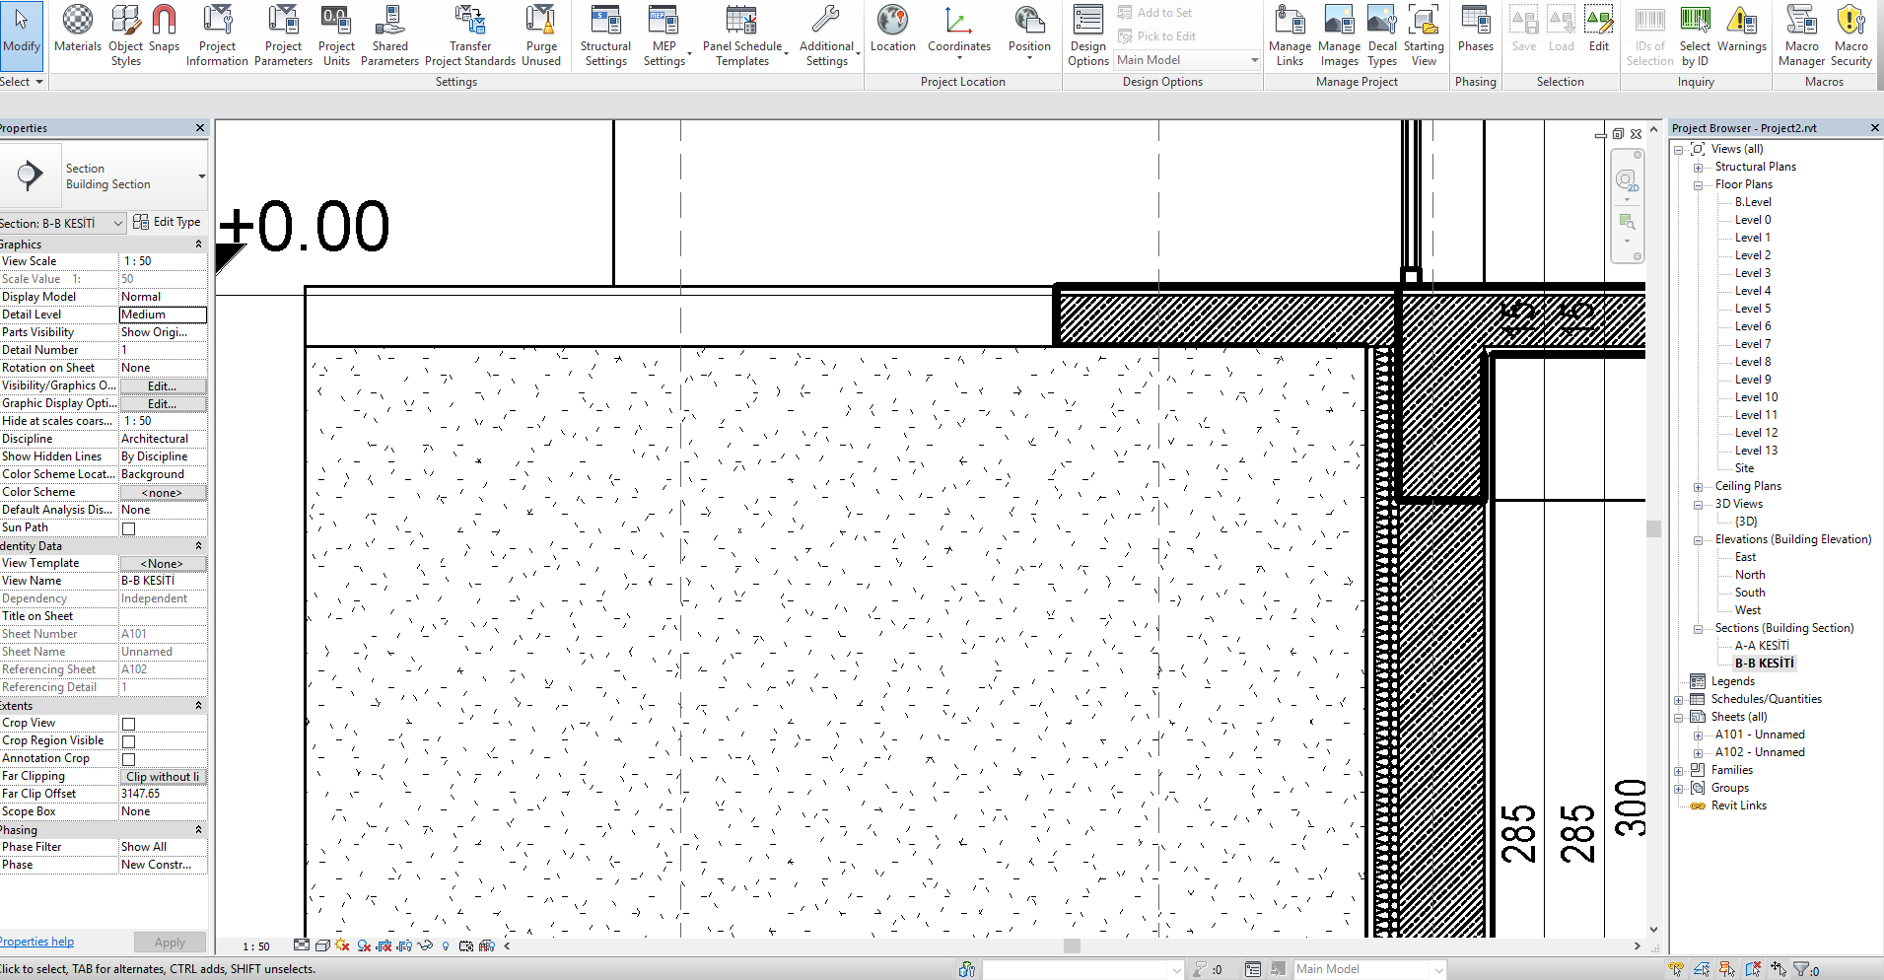Viewport: 1884px width, 980px height.
Task: Expand the Structural Plans tree node
Action: [x=1698, y=166]
